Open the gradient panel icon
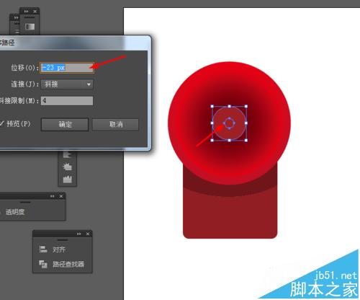Image resolution: width=360 pixels, height=300 pixels. [30, 27]
